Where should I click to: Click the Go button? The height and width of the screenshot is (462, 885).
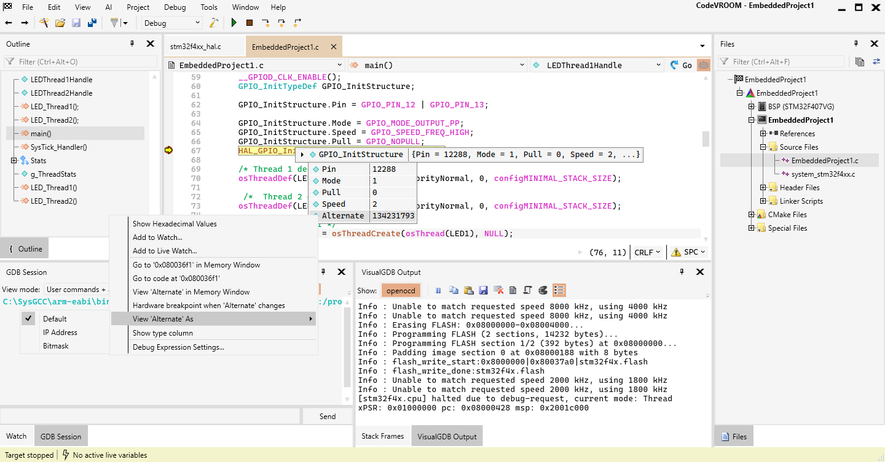681,65
